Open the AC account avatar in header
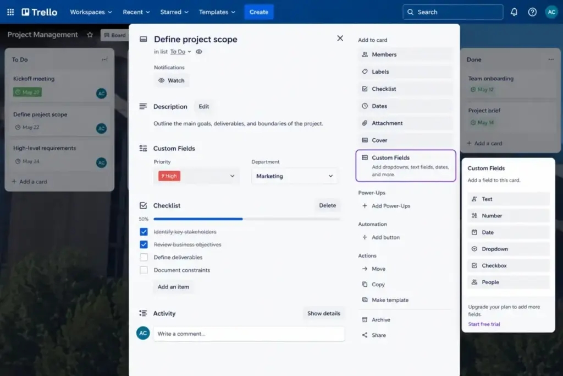The height and width of the screenshot is (376, 563). 551,12
